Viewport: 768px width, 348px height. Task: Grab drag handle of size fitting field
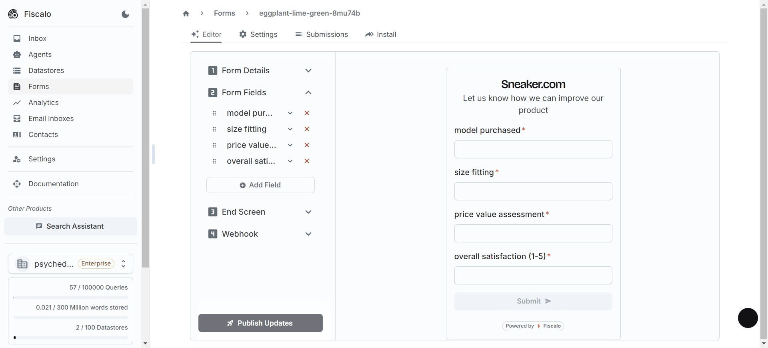click(214, 129)
